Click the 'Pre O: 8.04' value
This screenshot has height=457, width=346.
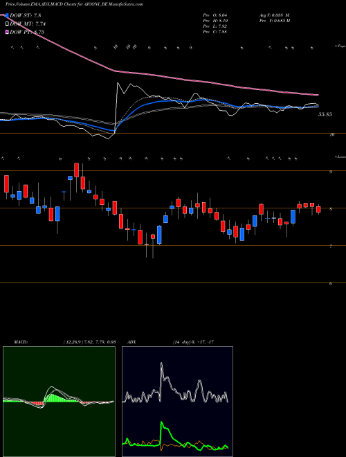point(215,15)
